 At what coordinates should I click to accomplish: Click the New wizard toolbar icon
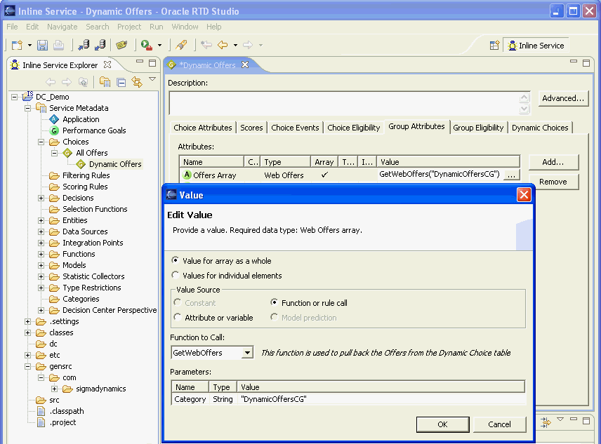click(x=17, y=45)
